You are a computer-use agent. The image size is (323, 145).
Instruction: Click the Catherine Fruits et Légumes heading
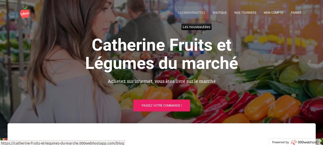(162, 54)
